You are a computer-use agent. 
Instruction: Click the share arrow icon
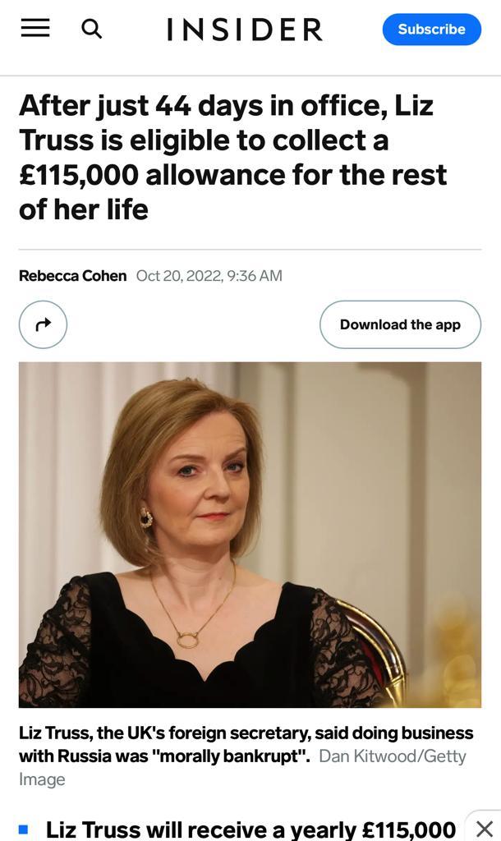tap(43, 324)
